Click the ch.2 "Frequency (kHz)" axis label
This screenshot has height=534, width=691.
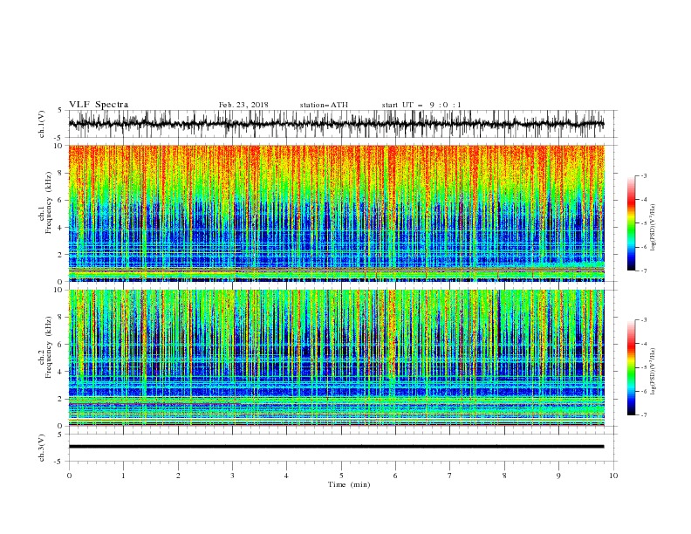click(49, 347)
